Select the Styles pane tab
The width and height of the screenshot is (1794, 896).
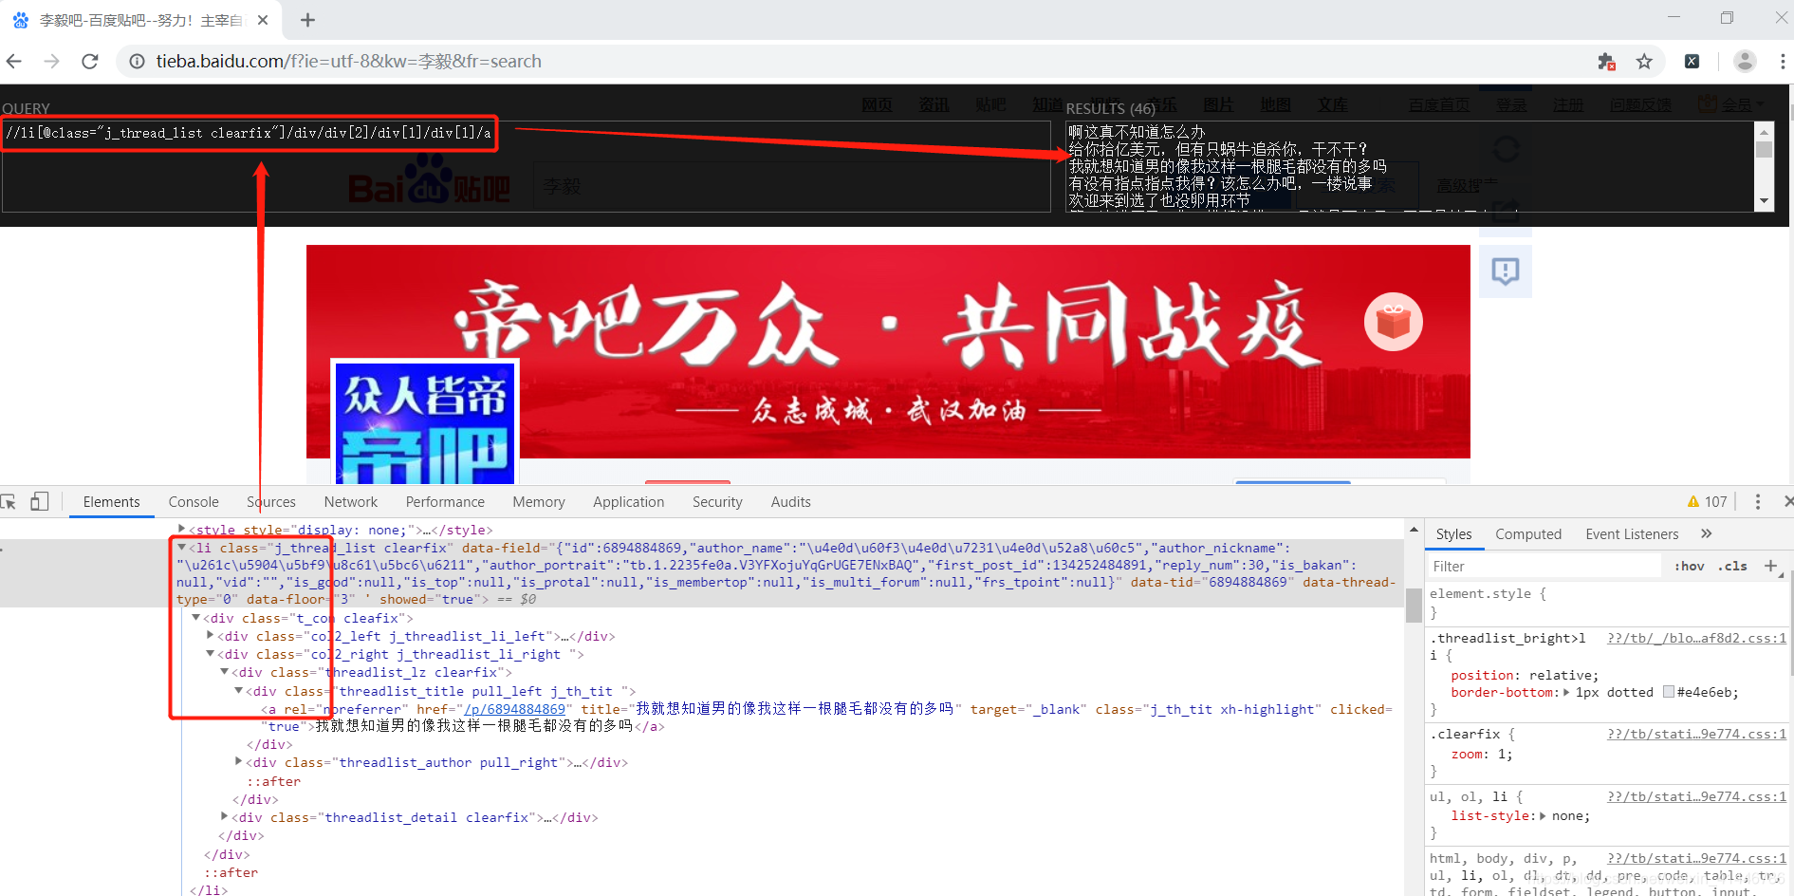(1453, 534)
